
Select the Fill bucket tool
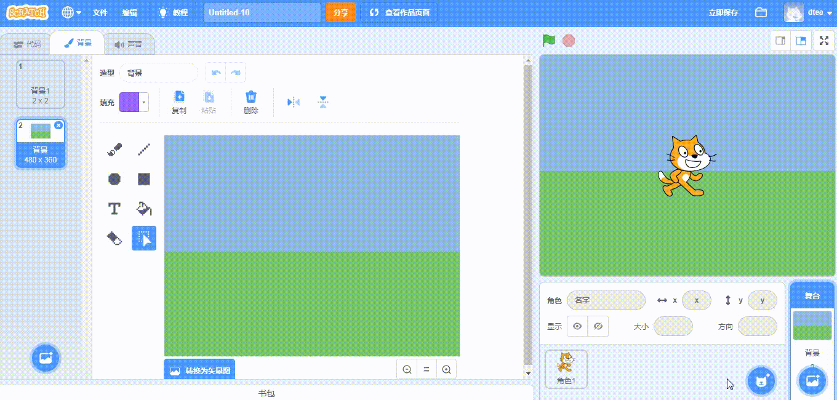click(144, 209)
